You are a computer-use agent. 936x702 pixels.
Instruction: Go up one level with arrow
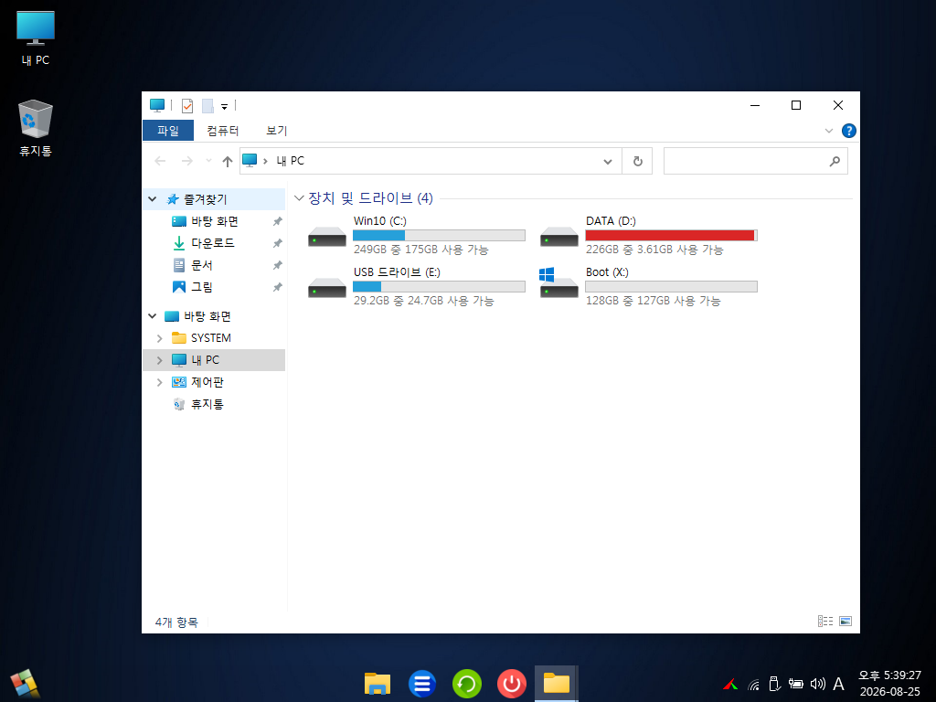pyautogui.click(x=227, y=161)
